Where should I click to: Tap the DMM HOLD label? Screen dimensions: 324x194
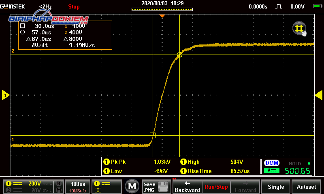point(295,164)
